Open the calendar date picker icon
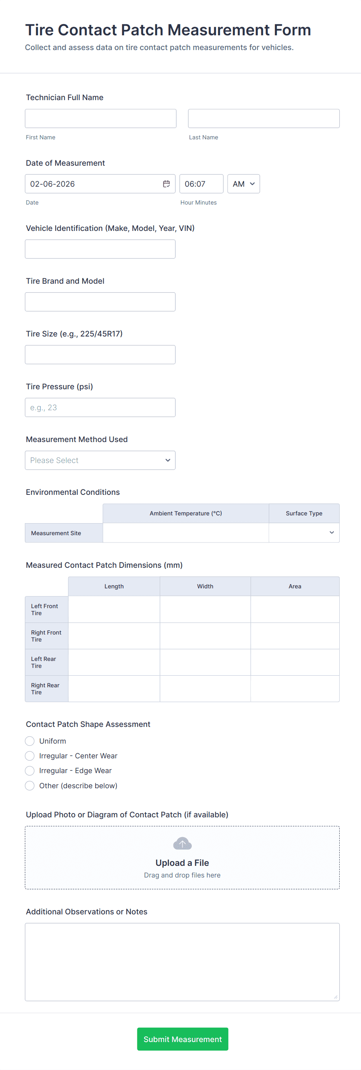 click(166, 184)
